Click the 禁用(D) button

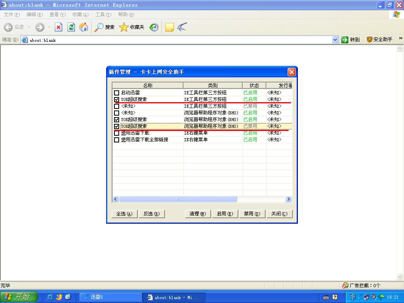(252, 214)
